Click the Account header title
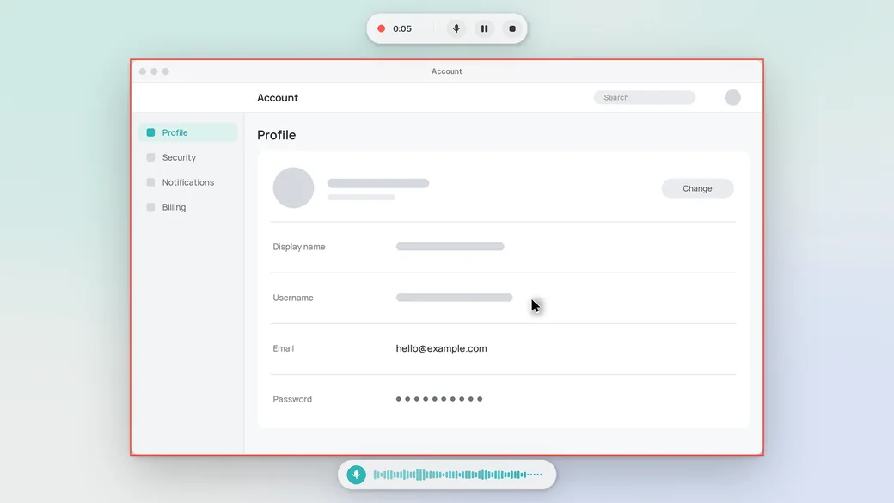Screen dimensions: 894x503 [278, 97]
